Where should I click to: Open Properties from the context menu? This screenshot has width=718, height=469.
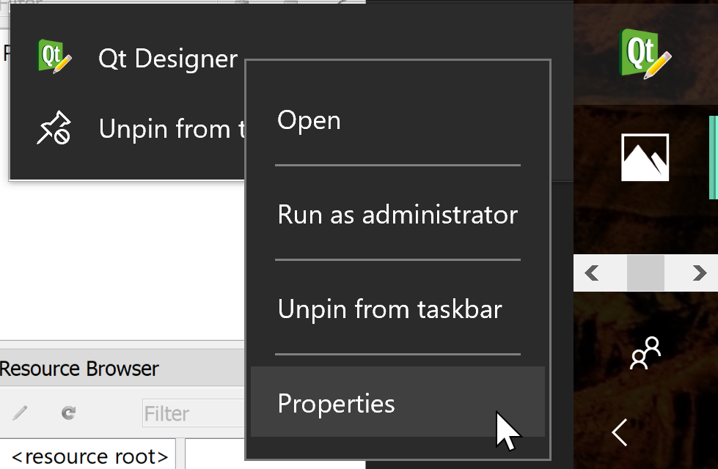pyautogui.click(x=398, y=402)
